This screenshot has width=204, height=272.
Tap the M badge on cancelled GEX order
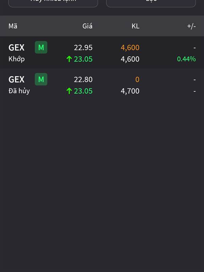[41, 79]
